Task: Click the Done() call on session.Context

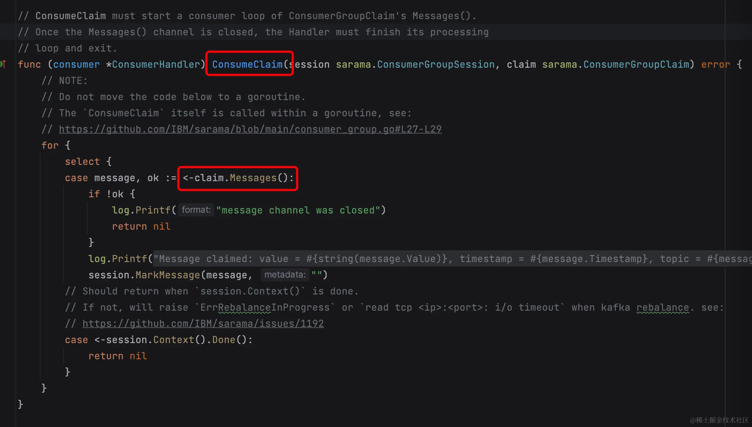Action: [x=224, y=340]
